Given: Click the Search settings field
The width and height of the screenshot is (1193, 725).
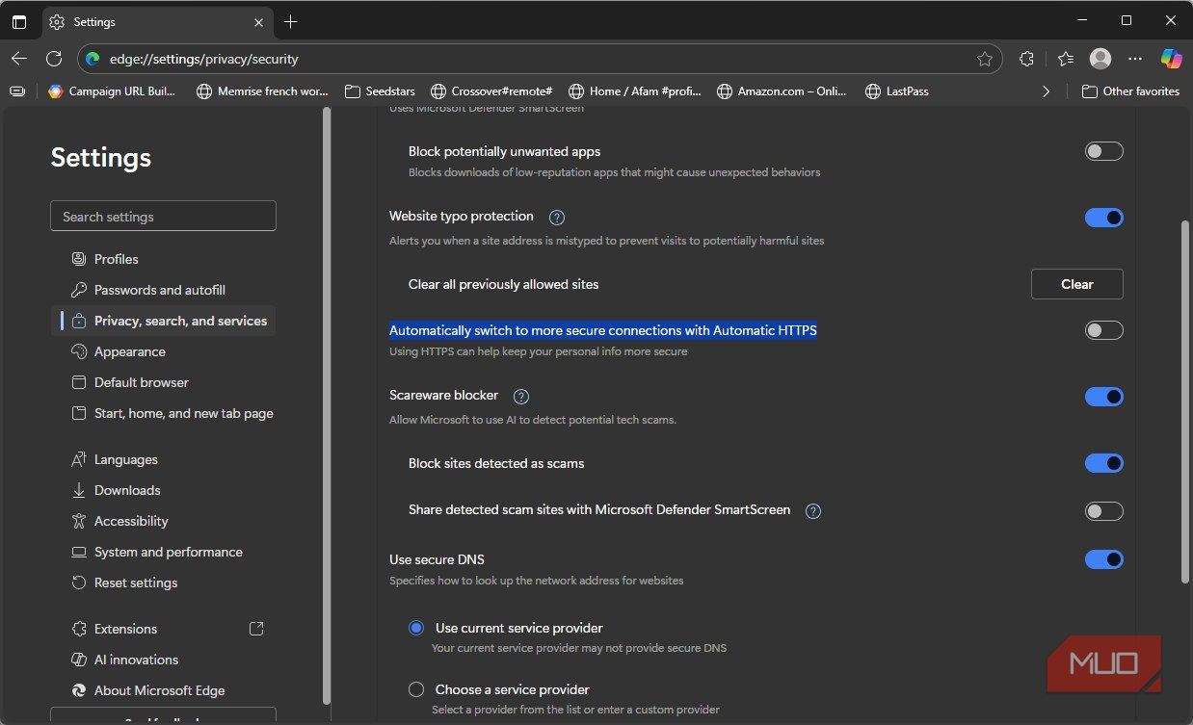Looking at the screenshot, I should click(163, 217).
